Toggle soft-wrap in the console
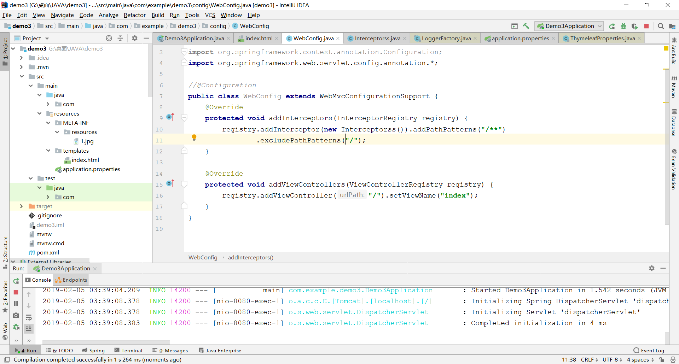Screen dimensions: 679x364 point(29,317)
